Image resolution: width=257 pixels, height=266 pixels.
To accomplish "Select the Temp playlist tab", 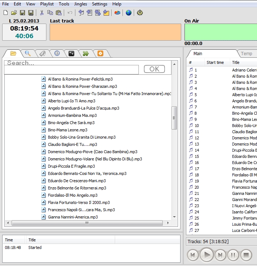I will pos(246,54).
